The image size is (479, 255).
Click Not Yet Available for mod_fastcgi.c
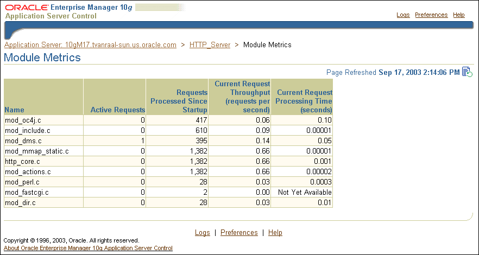[x=305, y=193]
